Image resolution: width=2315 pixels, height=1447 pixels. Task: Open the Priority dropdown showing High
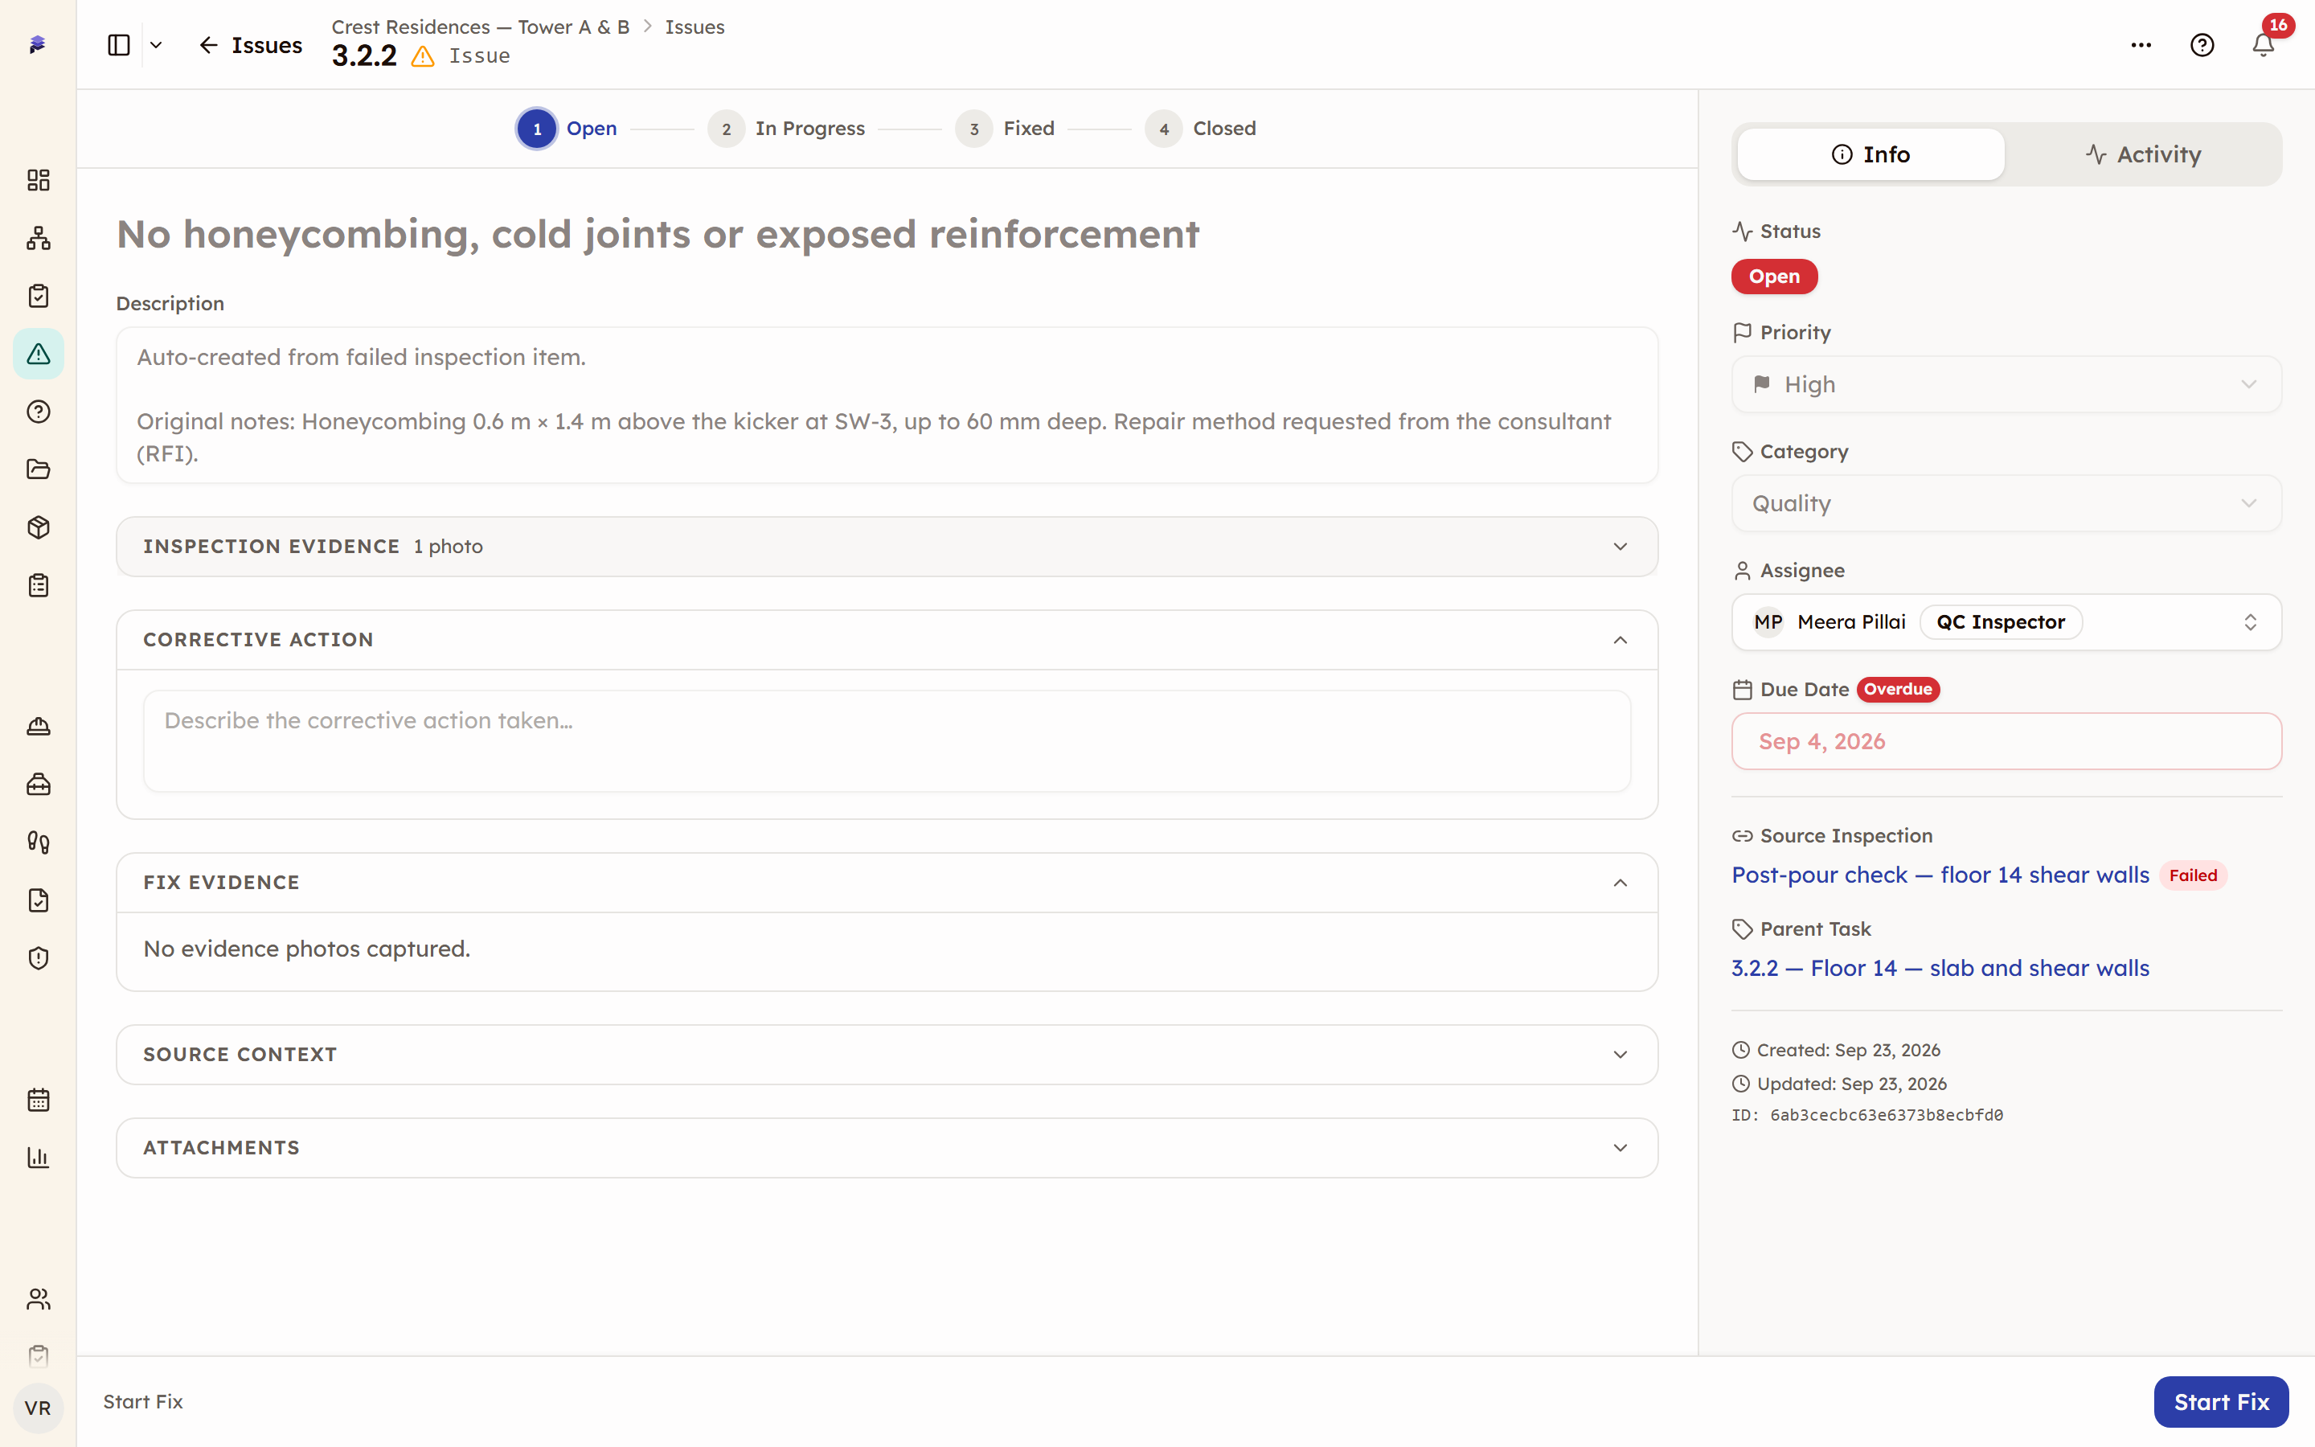coord(2006,385)
